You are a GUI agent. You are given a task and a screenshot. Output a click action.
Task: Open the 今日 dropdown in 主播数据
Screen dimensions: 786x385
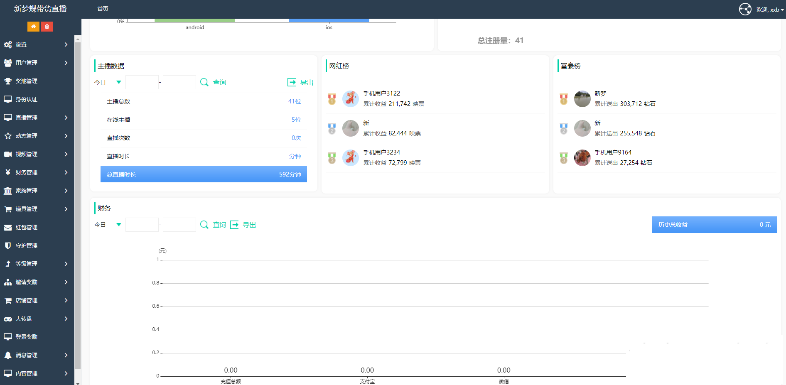click(108, 82)
